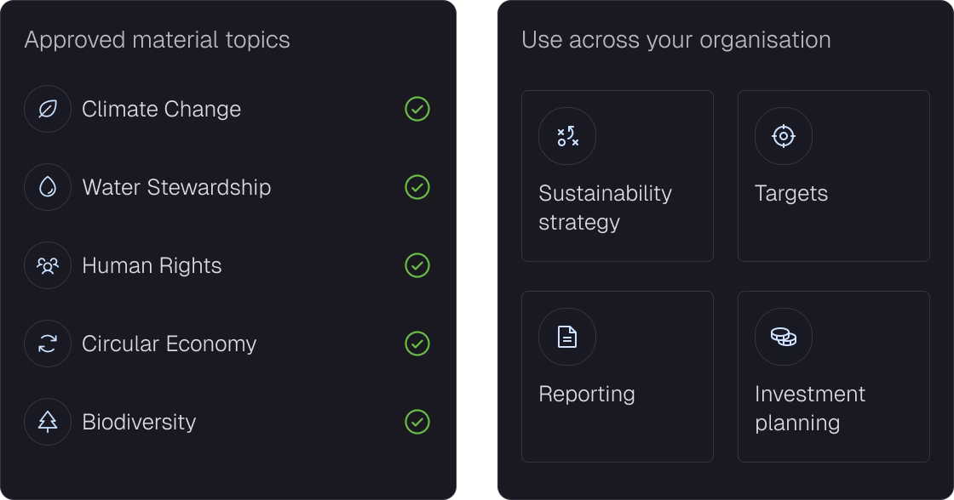Toggle the Water Stewardship approved checkmark

[x=417, y=187]
